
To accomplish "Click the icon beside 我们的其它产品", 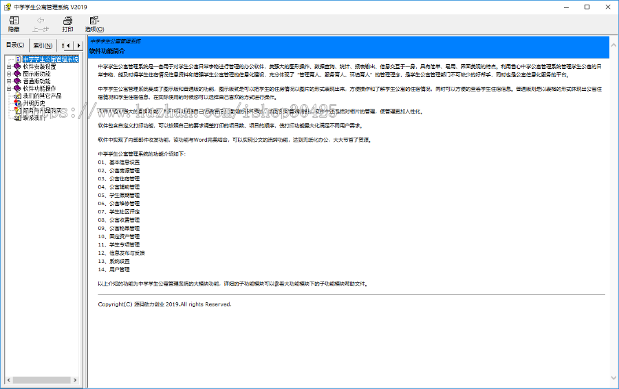I will (x=18, y=96).
